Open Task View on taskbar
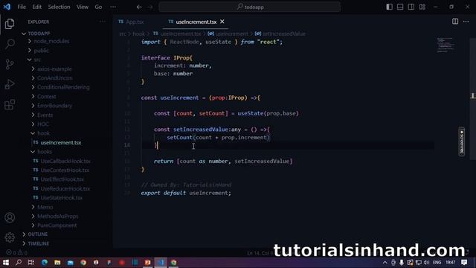 31,262
